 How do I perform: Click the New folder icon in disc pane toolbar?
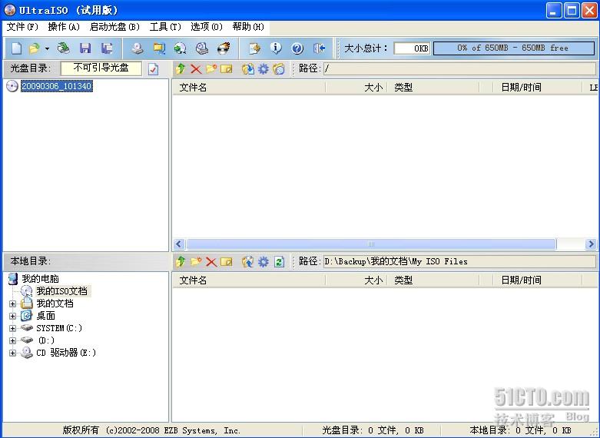point(211,69)
